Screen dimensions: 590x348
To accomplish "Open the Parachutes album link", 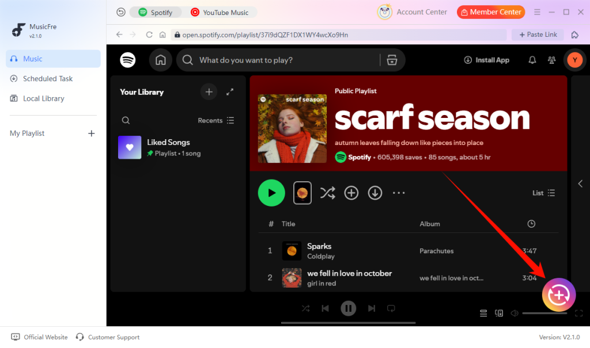I will (437, 251).
